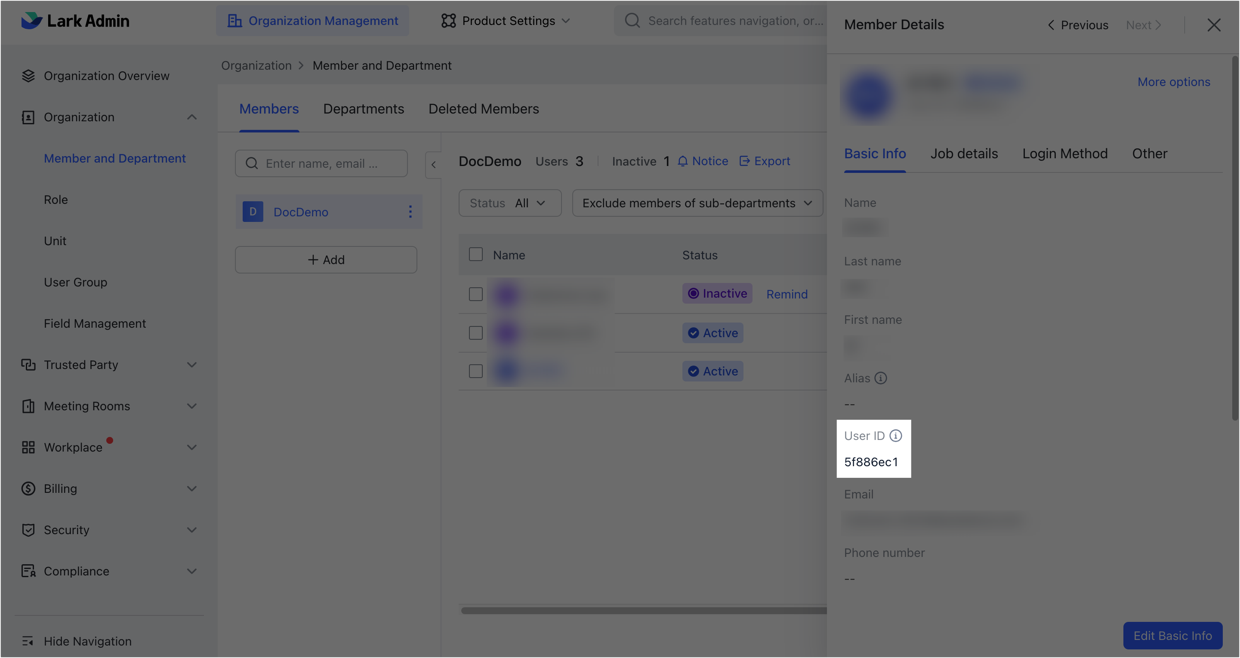The width and height of the screenshot is (1240, 658).
Task: Switch to the Deleted Members tab
Action: click(483, 109)
